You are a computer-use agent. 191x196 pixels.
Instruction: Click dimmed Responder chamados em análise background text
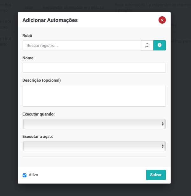click(73, 7)
